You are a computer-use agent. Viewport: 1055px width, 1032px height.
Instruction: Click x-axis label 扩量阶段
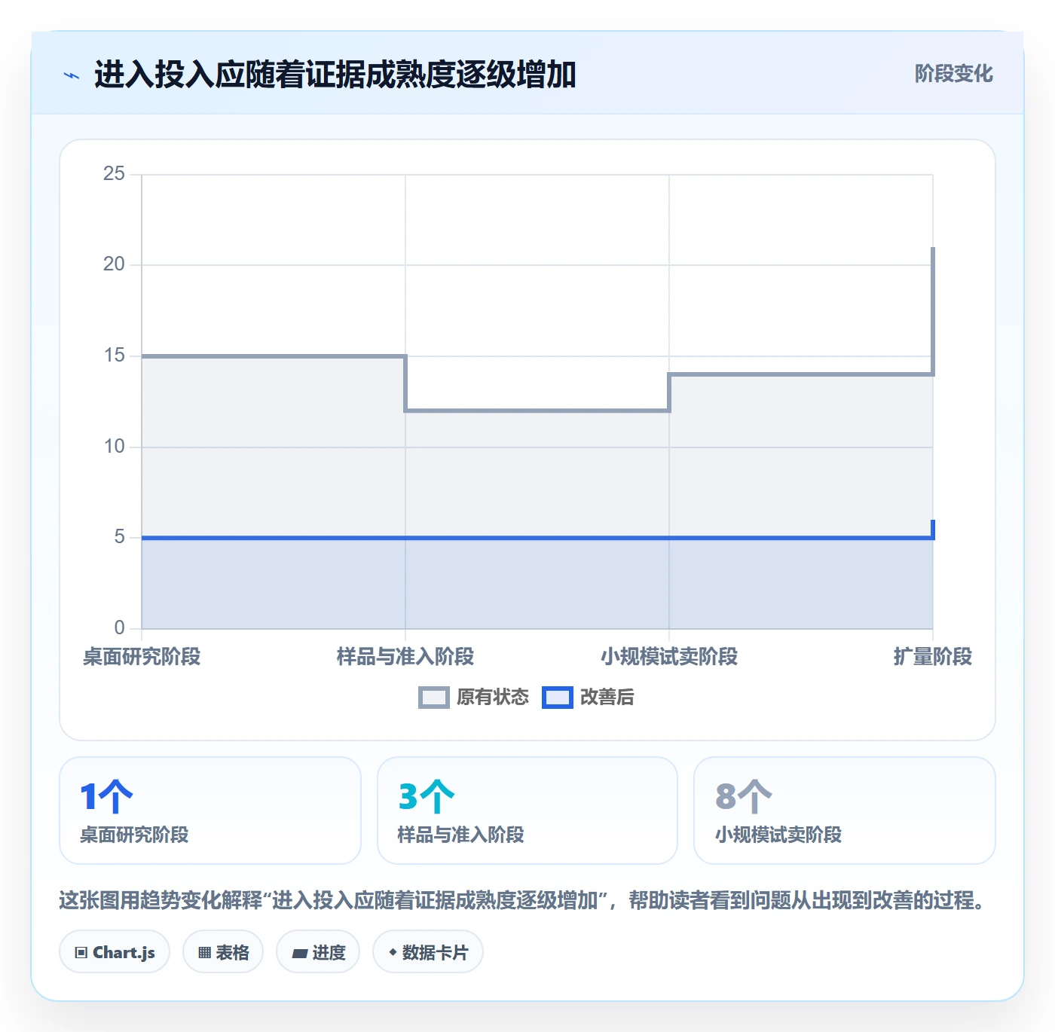coord(933,657)
